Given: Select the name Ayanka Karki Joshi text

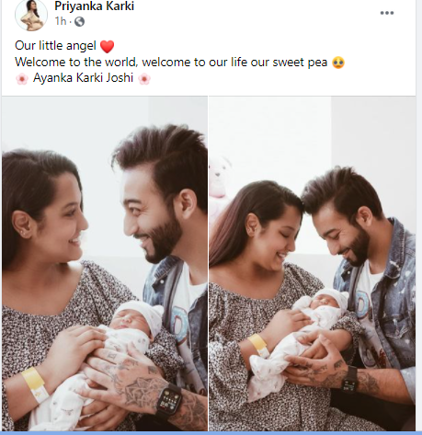Looking at the screenshot, I should coord(83,78).
